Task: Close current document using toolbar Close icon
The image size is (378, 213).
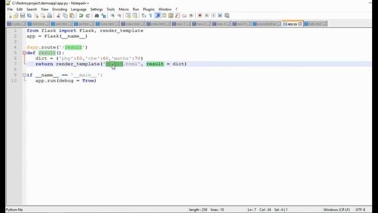Action: (36, 16)
